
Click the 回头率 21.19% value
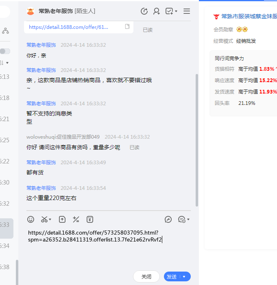pyautogui.click(x=247, y=103)
